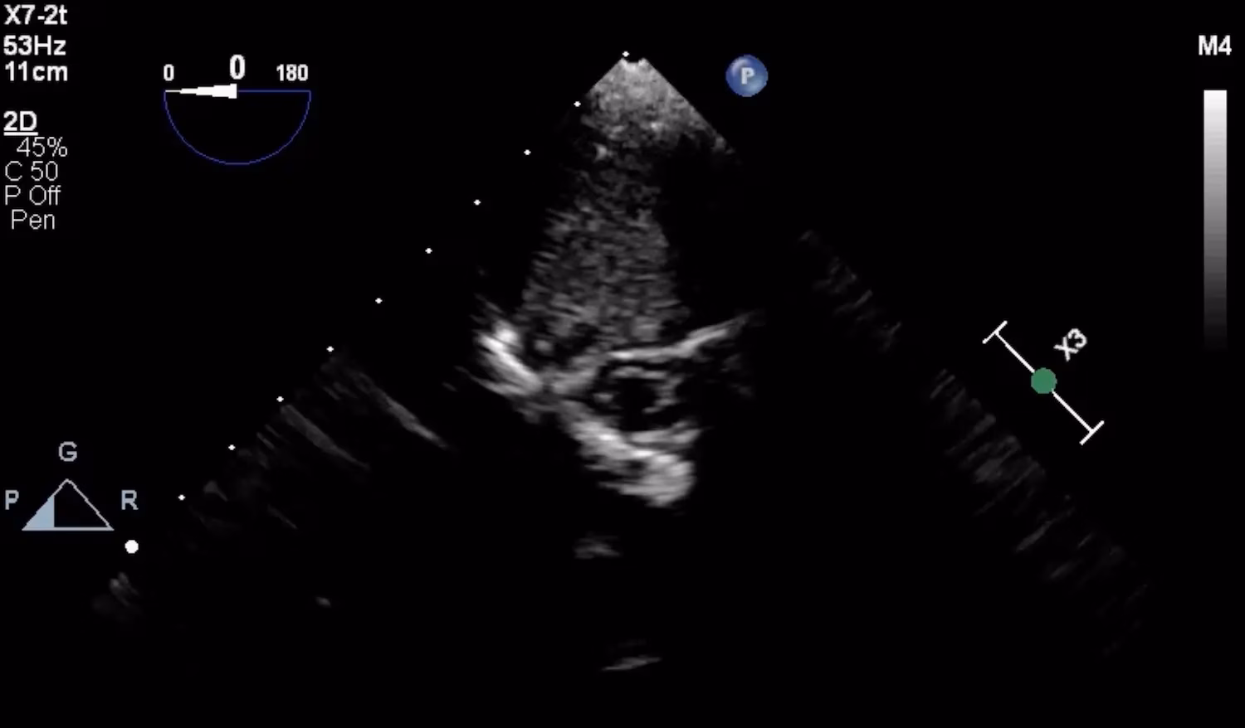Select the X7-2t transducer label
1245x728 pixels.
point(36,15)
